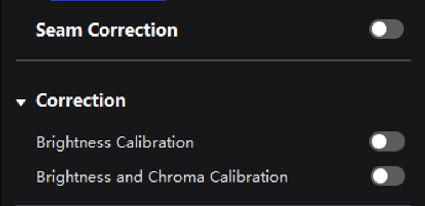Select the blue underlined active tab indicator
425x206 pixels.
point(108,0)
